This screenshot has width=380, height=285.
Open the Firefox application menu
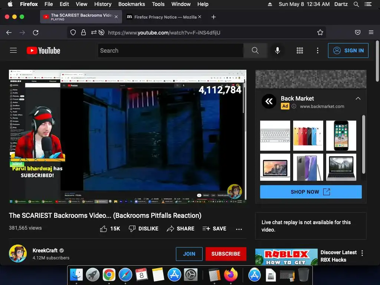(371, 32)
